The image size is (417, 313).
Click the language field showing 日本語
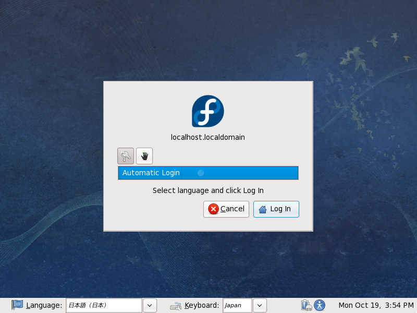click(103, 305)
